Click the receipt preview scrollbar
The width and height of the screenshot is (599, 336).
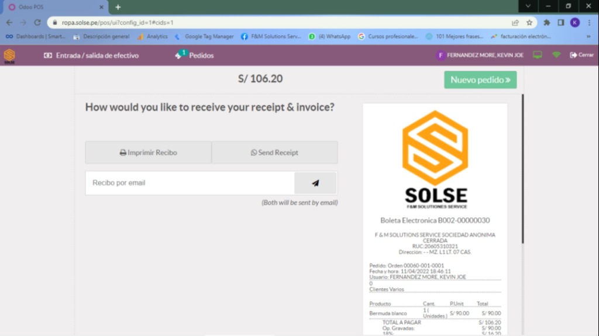[522, 169]
